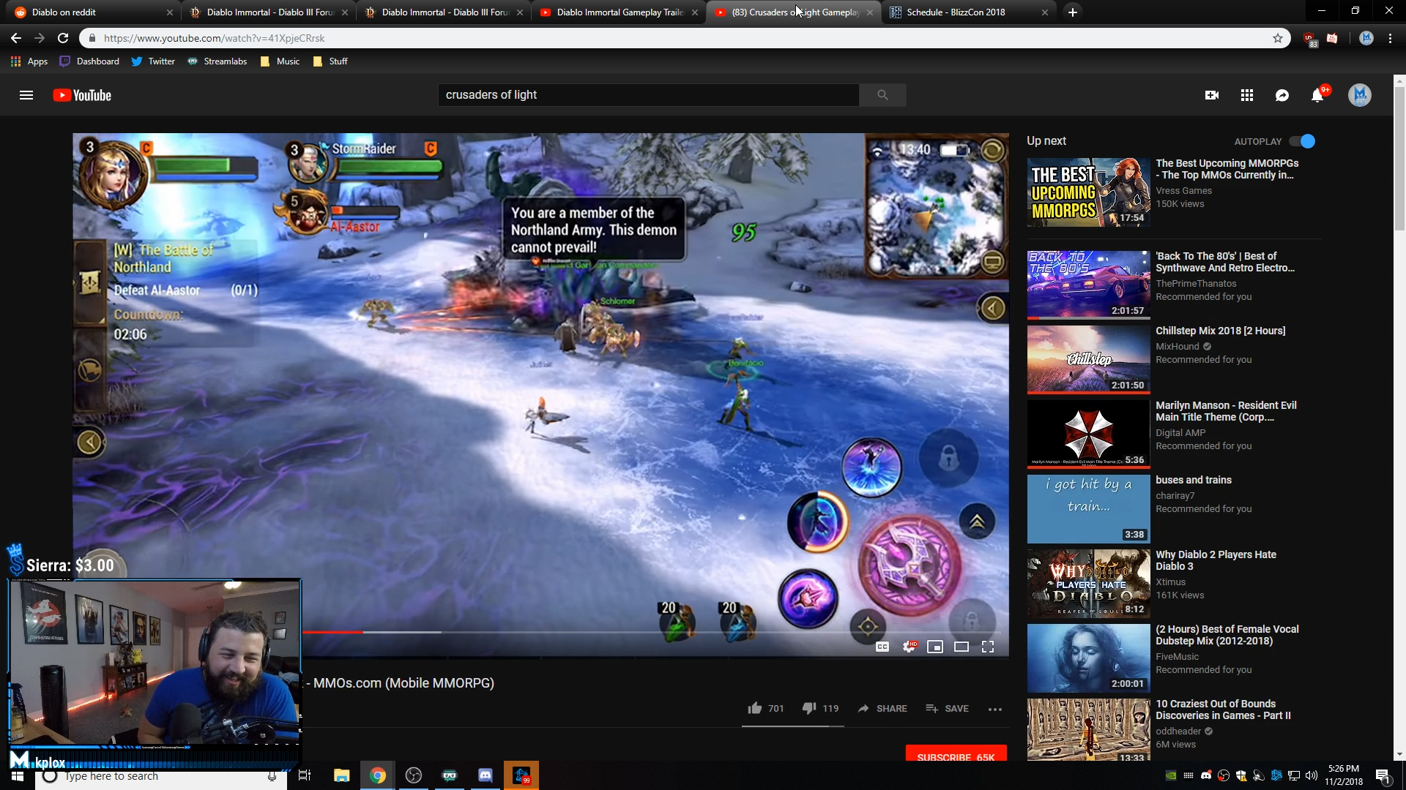Screen dimensions: 1406x790
Task: Open the Chrome three-dot browser menu
Action: pos(1390,38)
